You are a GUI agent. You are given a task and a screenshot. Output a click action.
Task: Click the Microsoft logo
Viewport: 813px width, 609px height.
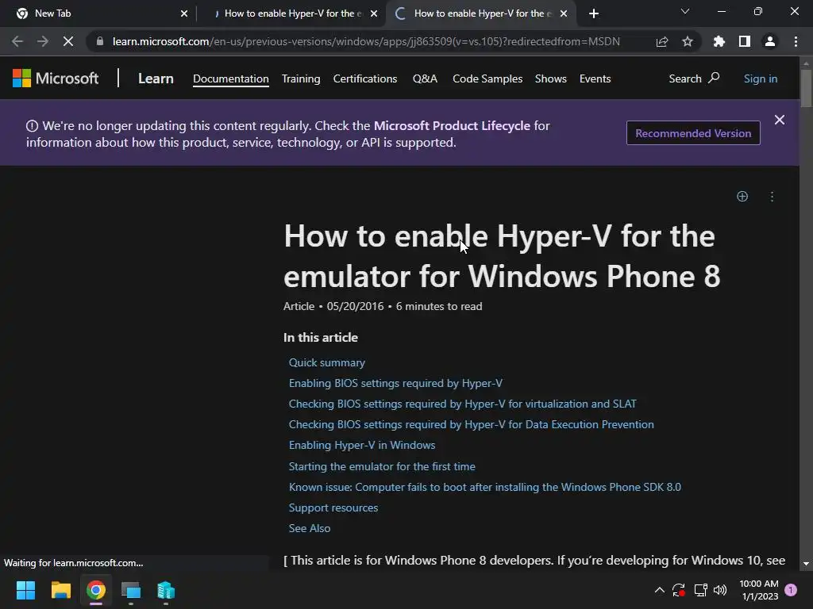[56, 79]
